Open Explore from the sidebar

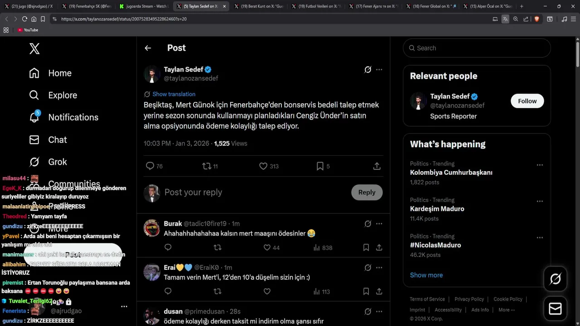(x=53, y=95)
